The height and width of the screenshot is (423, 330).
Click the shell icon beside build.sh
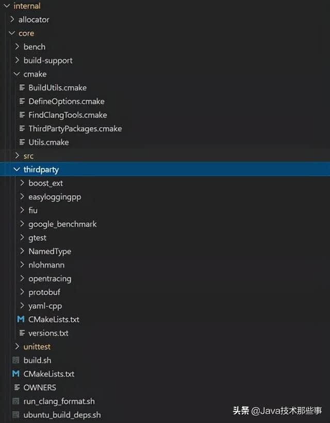point(16,360)
